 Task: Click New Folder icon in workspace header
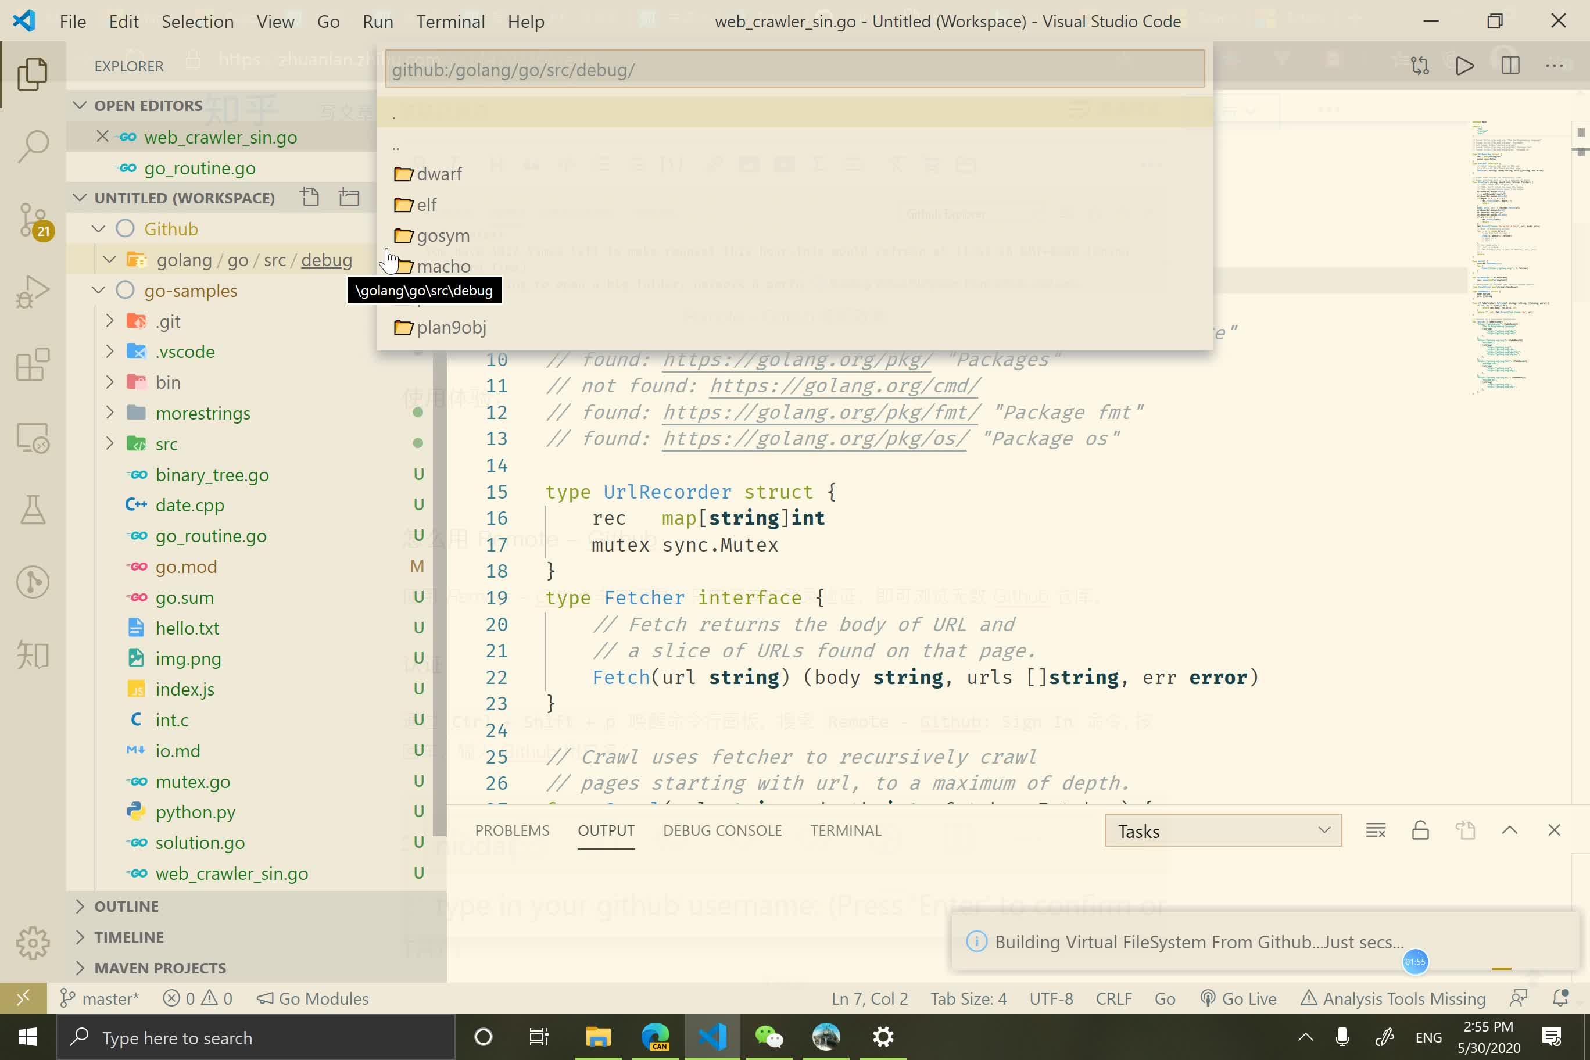pos(349,197)
